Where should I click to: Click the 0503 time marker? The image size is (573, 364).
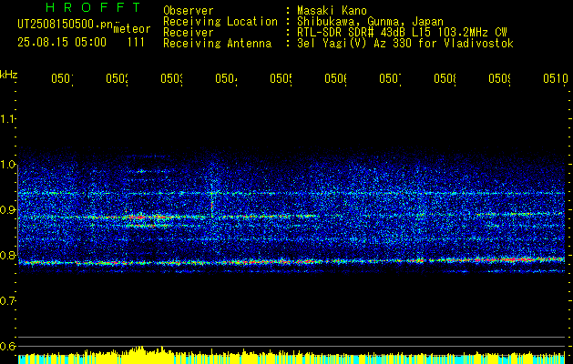172,78
